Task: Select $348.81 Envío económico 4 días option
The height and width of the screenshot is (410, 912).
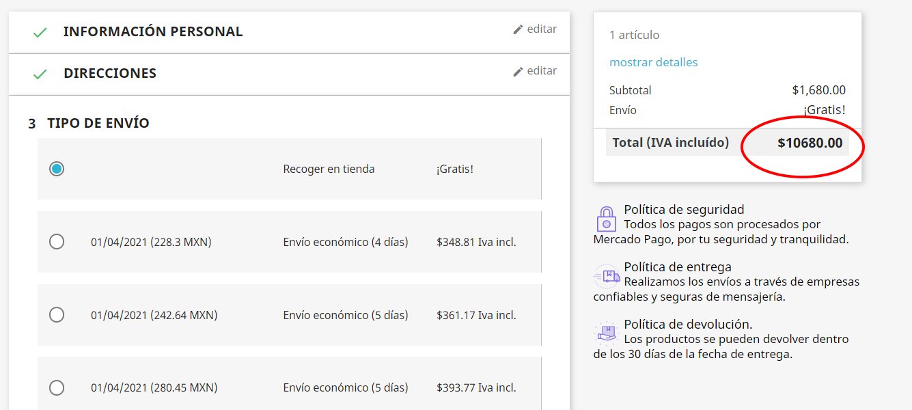Action: [57, 242]
